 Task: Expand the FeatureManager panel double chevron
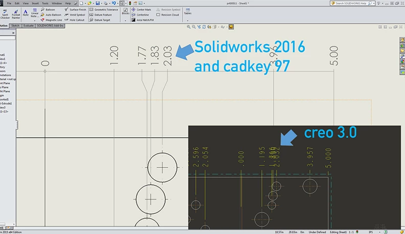coord(13,33)
